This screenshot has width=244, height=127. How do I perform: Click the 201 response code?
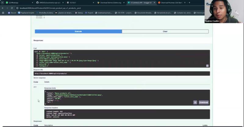[x=35, y=87]
